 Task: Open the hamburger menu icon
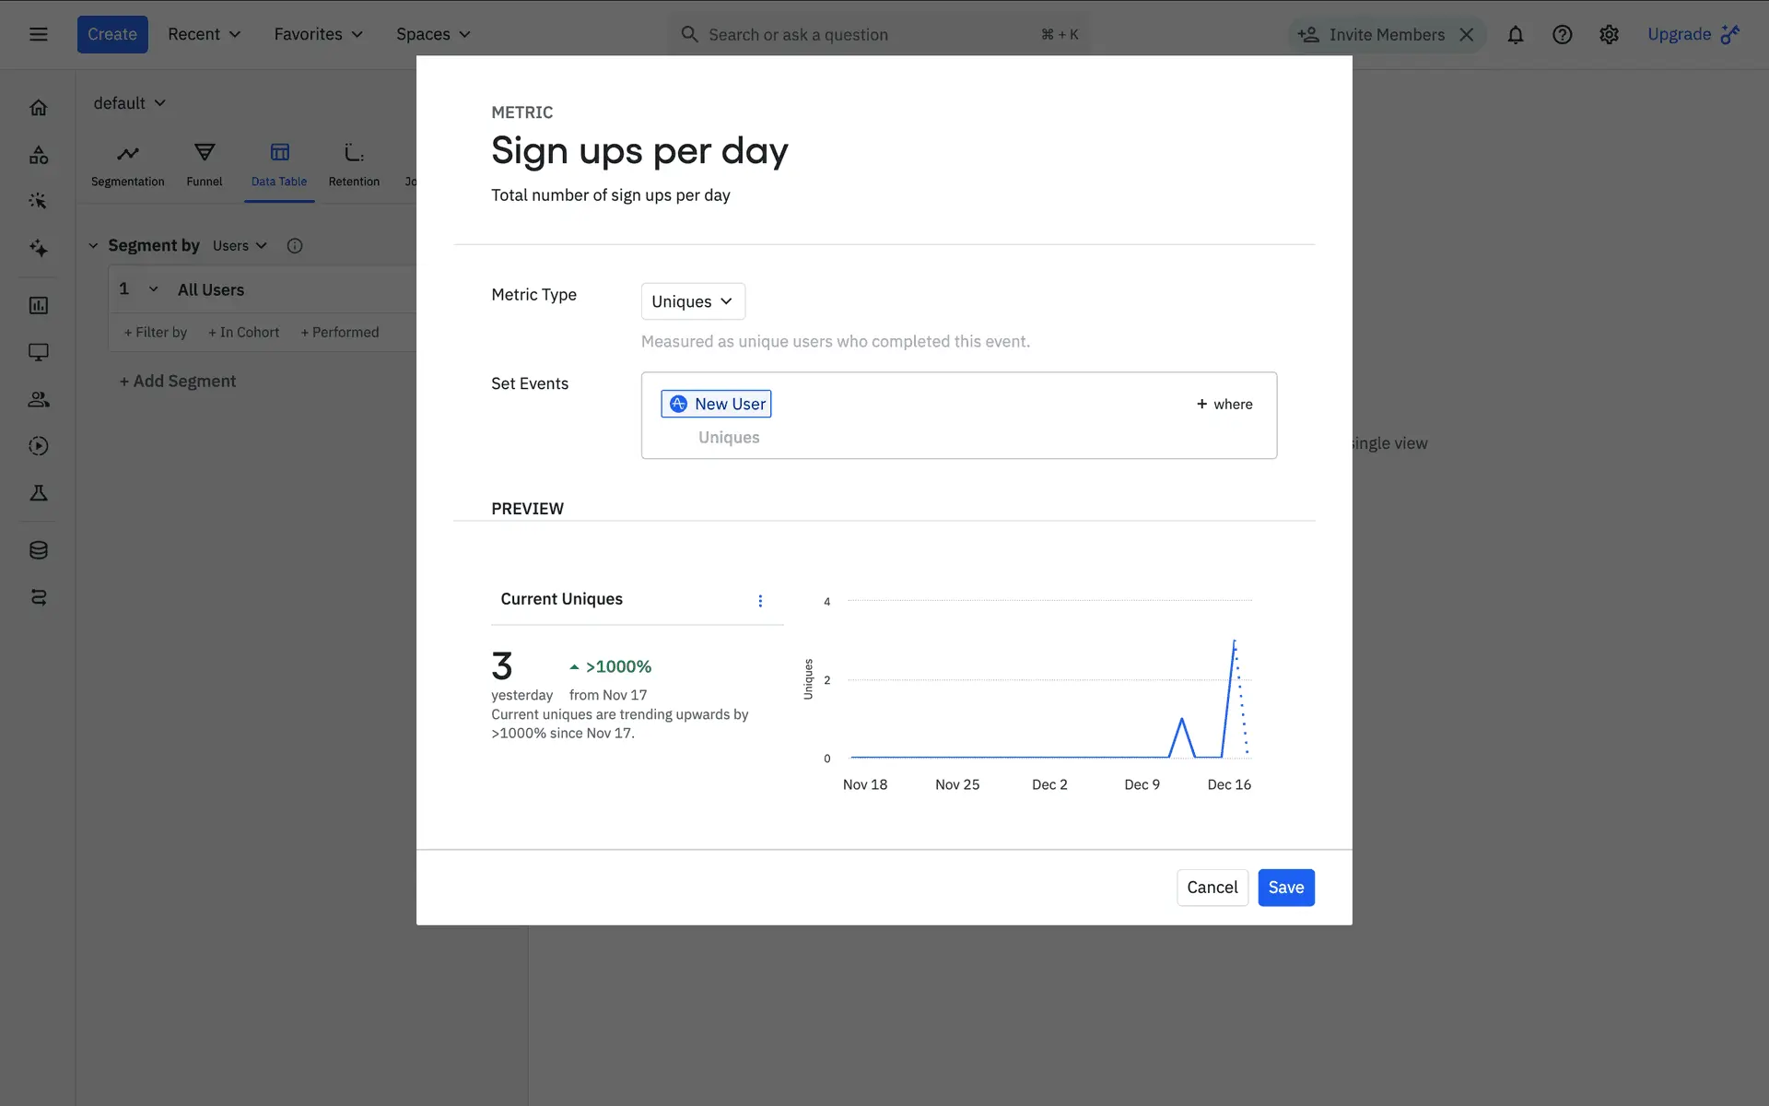tap(39, 35)
